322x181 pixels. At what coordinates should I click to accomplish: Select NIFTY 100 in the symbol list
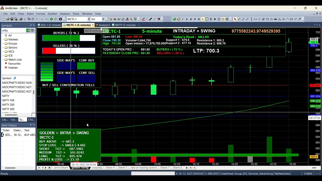[8, 100]
